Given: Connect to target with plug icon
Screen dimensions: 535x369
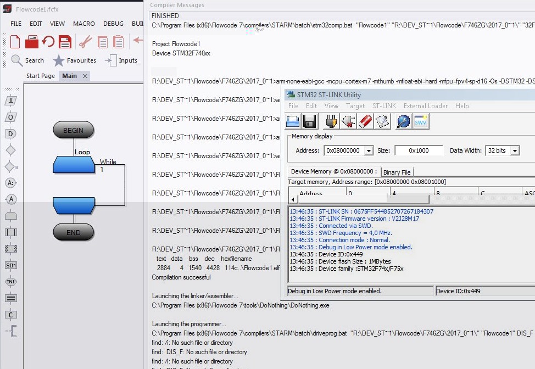Looking at the screenshot, I should [331, 121].
